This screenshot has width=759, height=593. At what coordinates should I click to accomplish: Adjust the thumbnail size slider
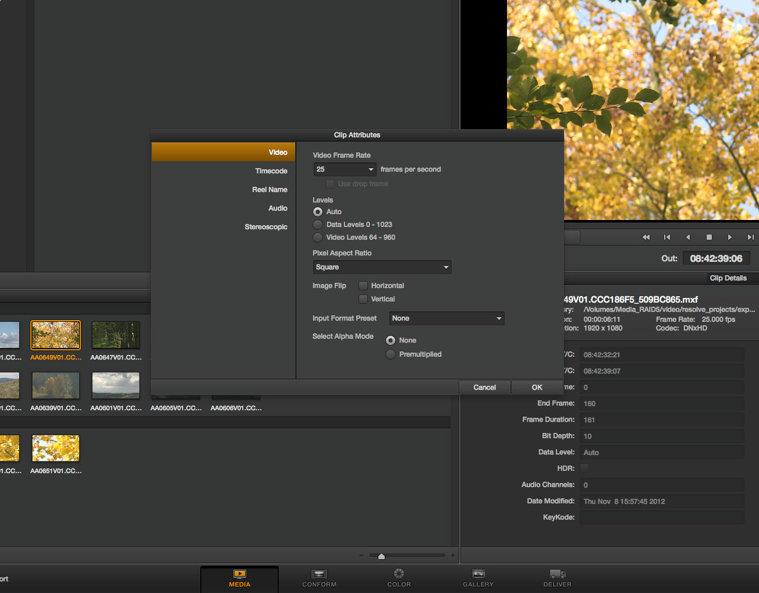[x=381, y=556]
